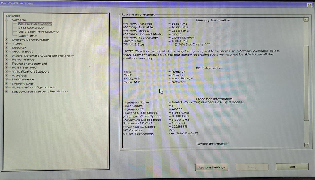Expand the Performance node
Viewport: 315px width, 180px height.
pyautogui.click(x=7, y=60)
